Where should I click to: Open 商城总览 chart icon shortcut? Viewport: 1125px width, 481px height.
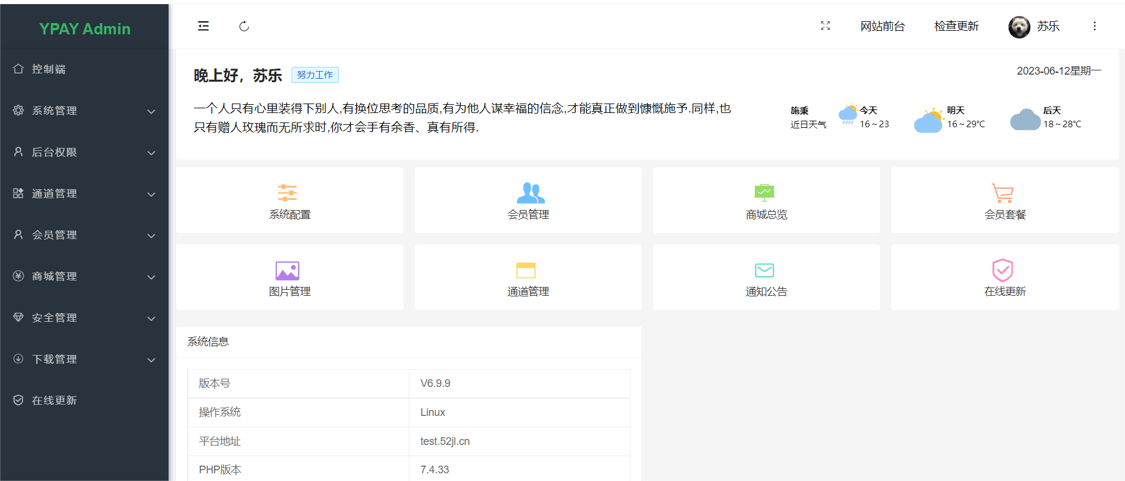point(764,193)
